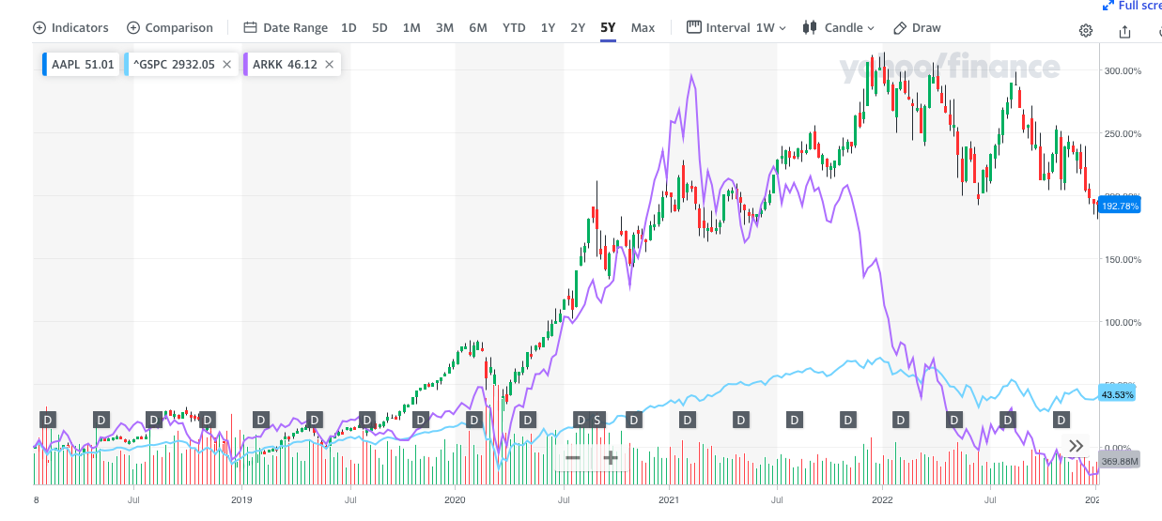Open the Date Range picker
Screen dimensions: 1162x521
(286, 27)
